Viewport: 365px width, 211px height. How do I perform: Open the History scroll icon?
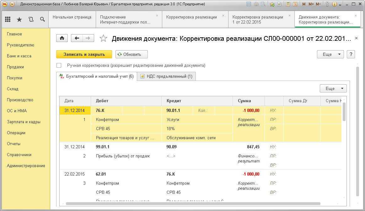coord(31,19)
